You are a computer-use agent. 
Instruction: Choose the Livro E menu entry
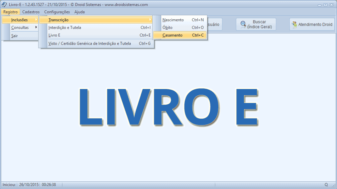(96, 35)
